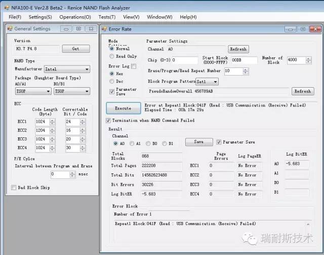Close the General Settings window
Screen dimensions: 324x255
click(x=91, y=29)
